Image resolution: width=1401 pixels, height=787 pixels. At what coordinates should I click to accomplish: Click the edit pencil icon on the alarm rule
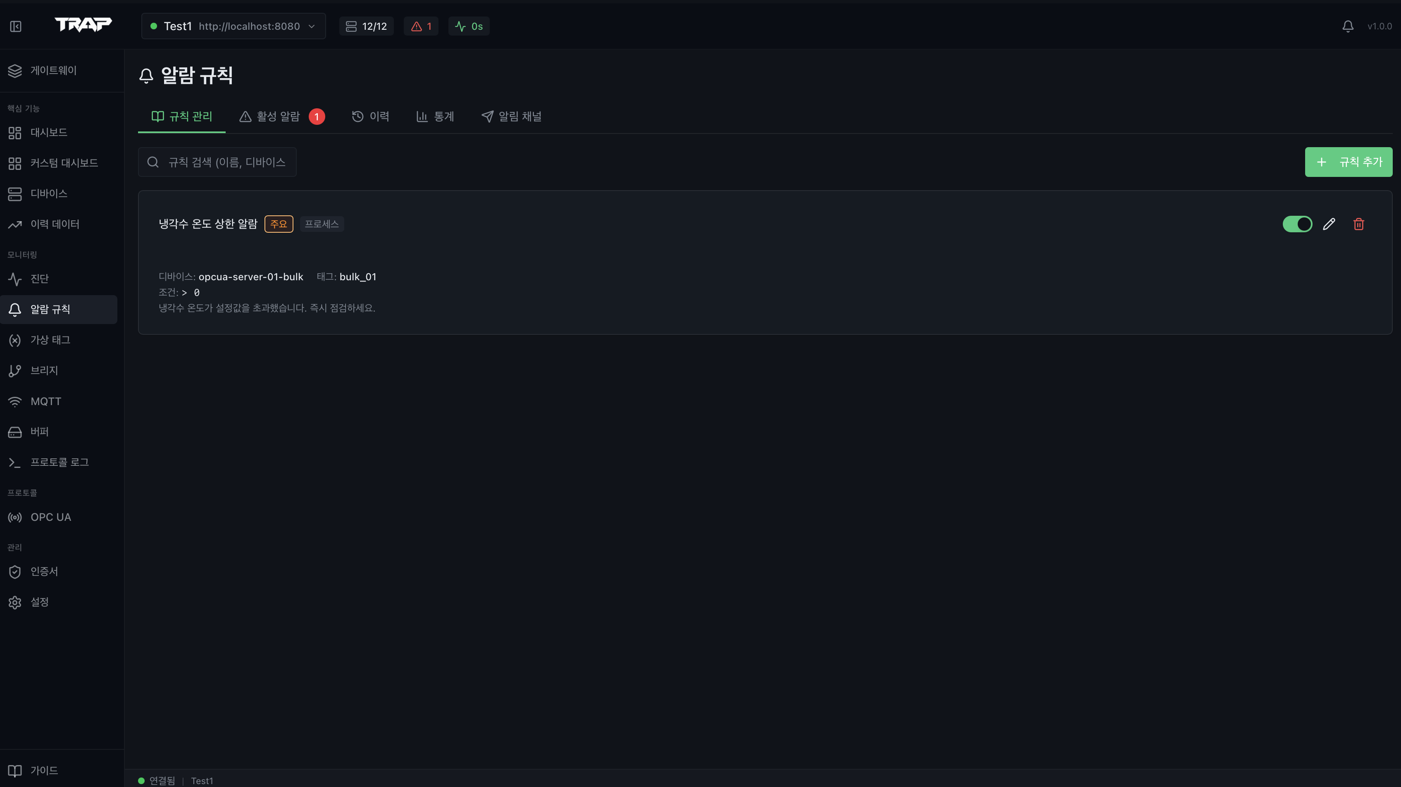1329,224
